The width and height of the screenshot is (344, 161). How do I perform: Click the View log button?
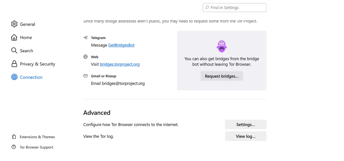tap(246, 136)
